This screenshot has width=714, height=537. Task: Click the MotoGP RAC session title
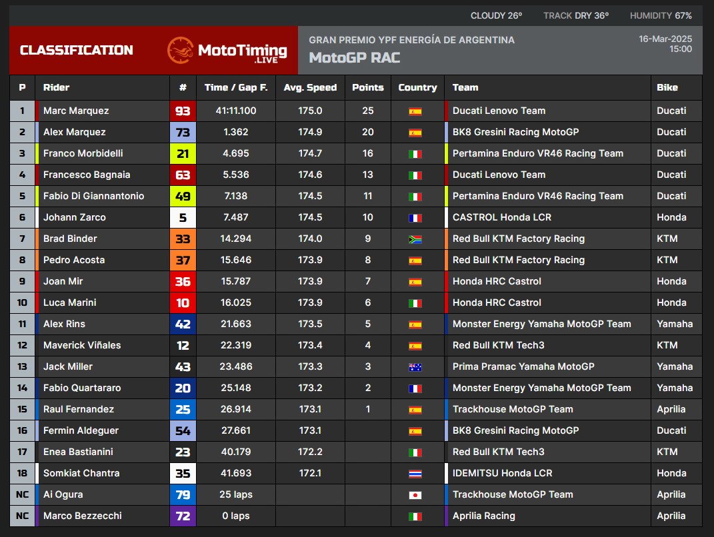coord(354,58)
